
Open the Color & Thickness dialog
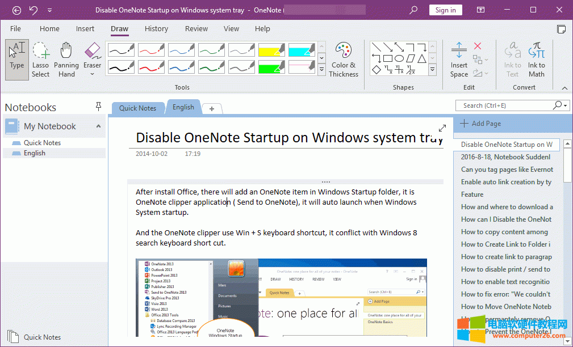(344, 58)
